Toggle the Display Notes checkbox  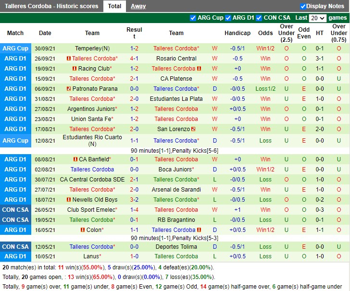pos(303,6)
